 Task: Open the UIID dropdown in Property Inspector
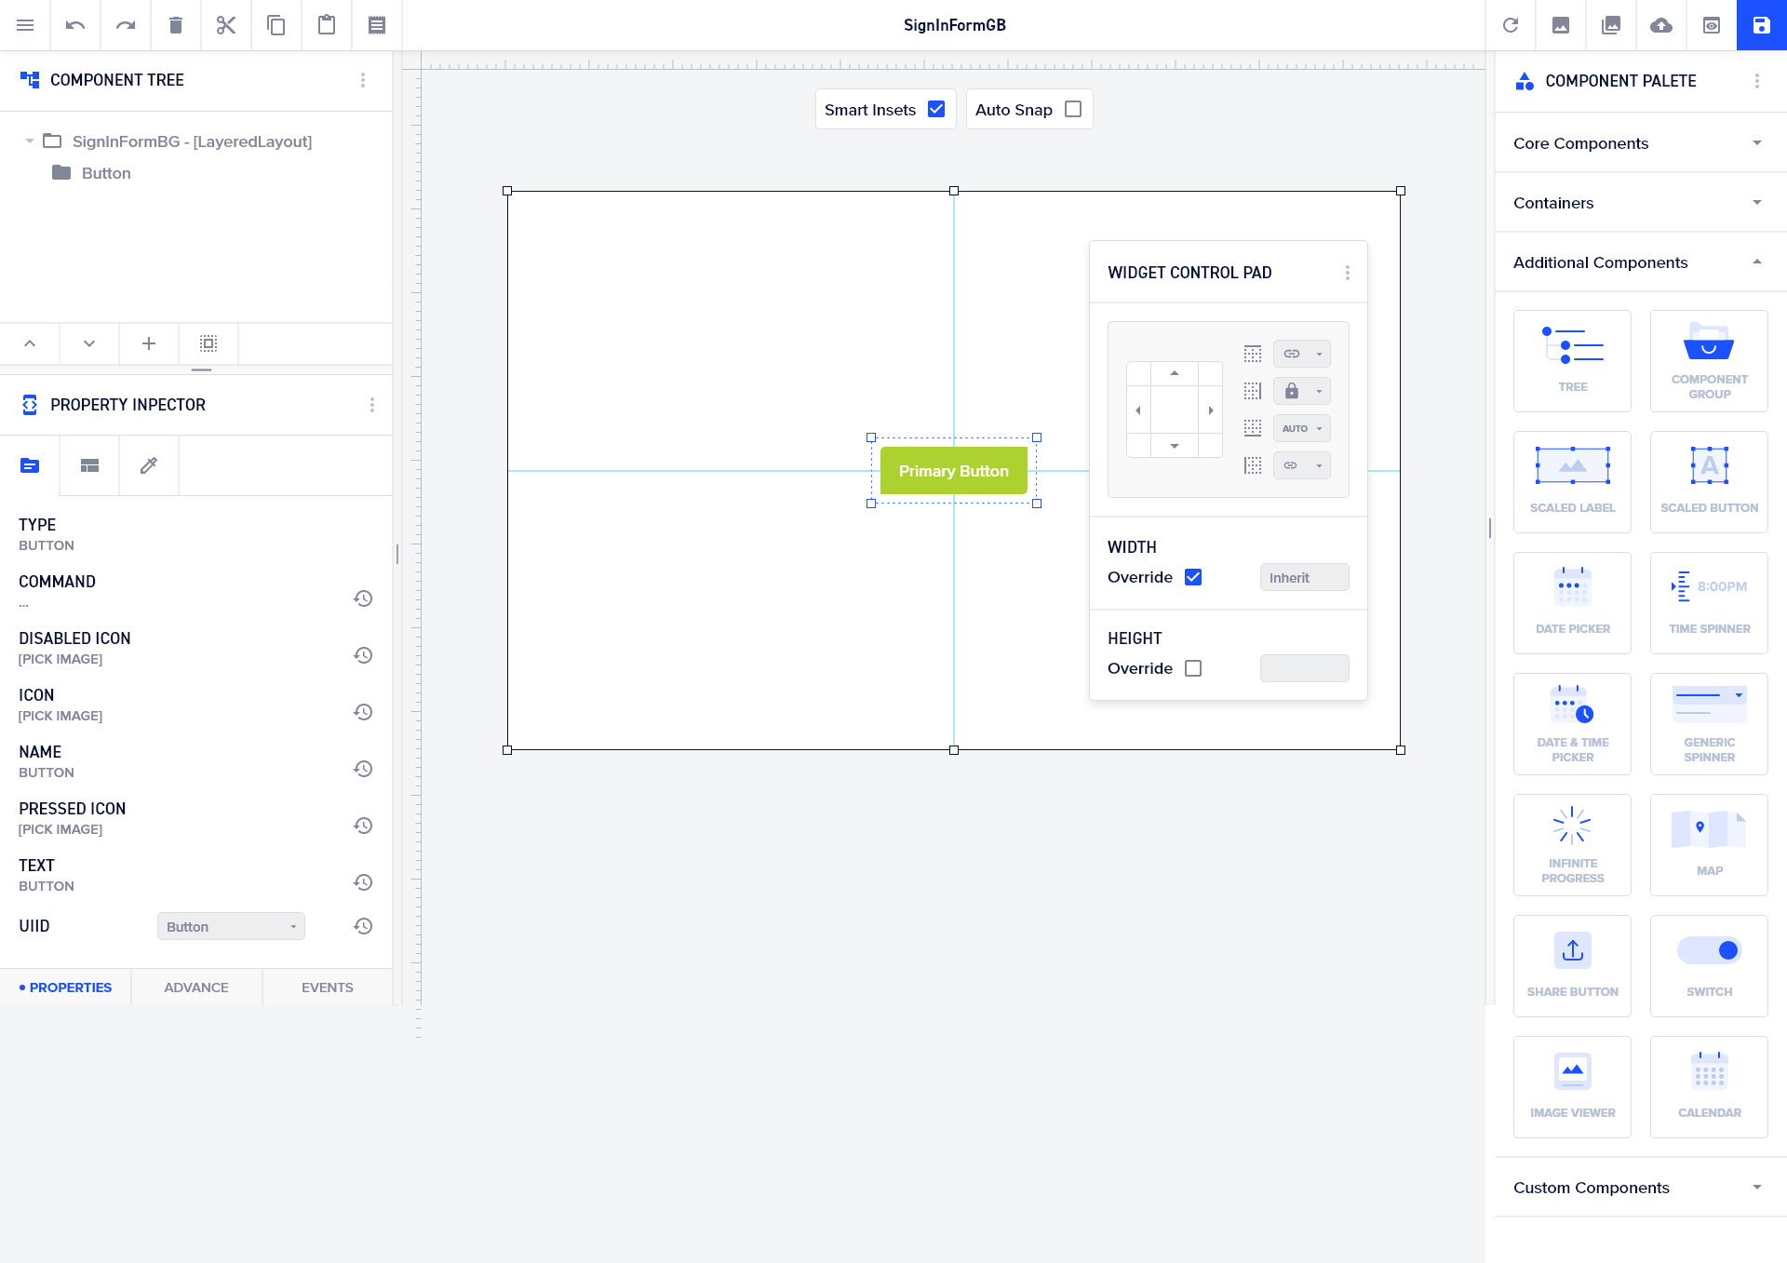pyautogui.click(x=230, y=926)
